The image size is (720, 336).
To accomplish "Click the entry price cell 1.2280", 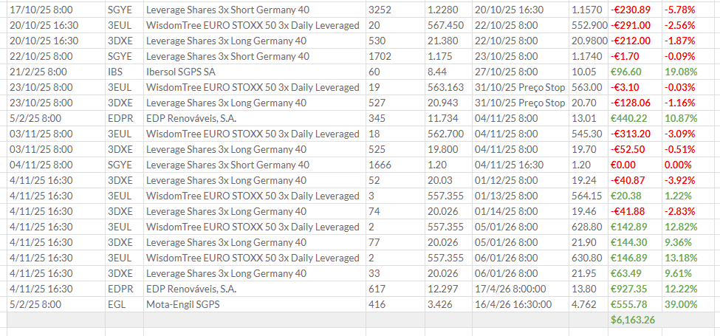I will [x=448, y=10].
